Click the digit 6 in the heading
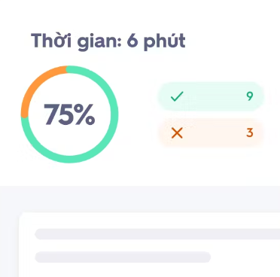Image resolution: width=280 pixels, height=277 pixels. 132,41
